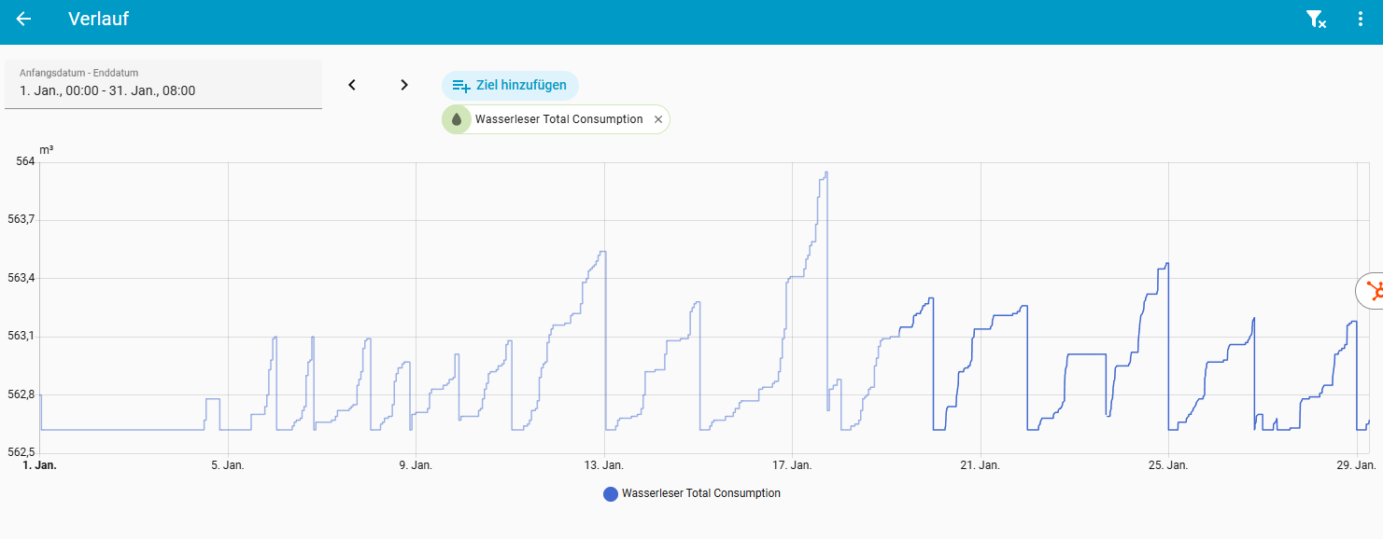Screen dimensions: 1383x539
Task: Select the Wasserleser Total Consumption chip label
Action: (558, 119)
